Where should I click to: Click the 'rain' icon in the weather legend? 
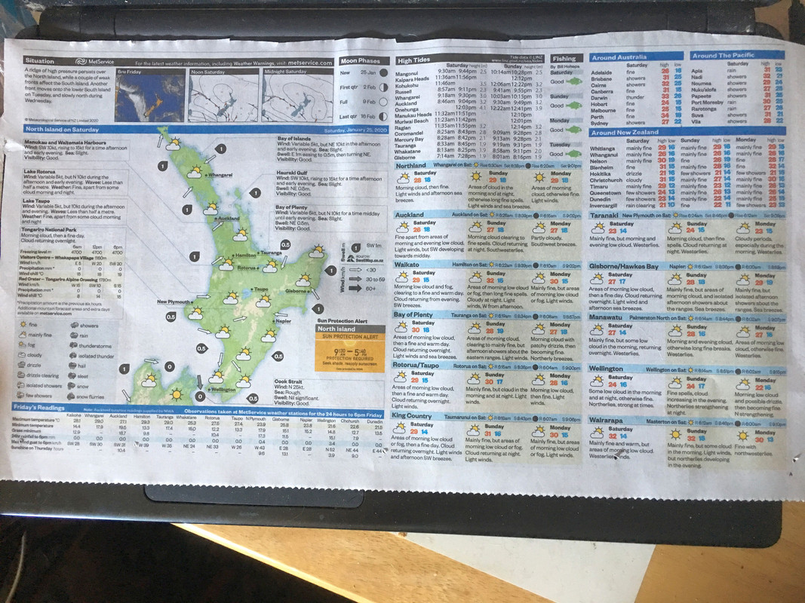pos(74,335)
